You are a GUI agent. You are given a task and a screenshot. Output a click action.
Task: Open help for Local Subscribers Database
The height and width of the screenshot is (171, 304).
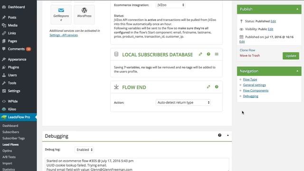209,54
